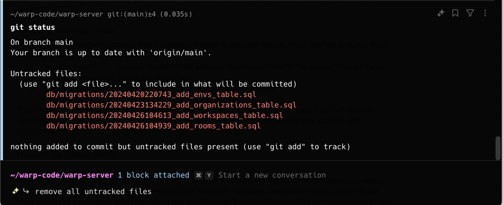
Task: Open the block's three-dot overflow menu
Action: point(485,13)
